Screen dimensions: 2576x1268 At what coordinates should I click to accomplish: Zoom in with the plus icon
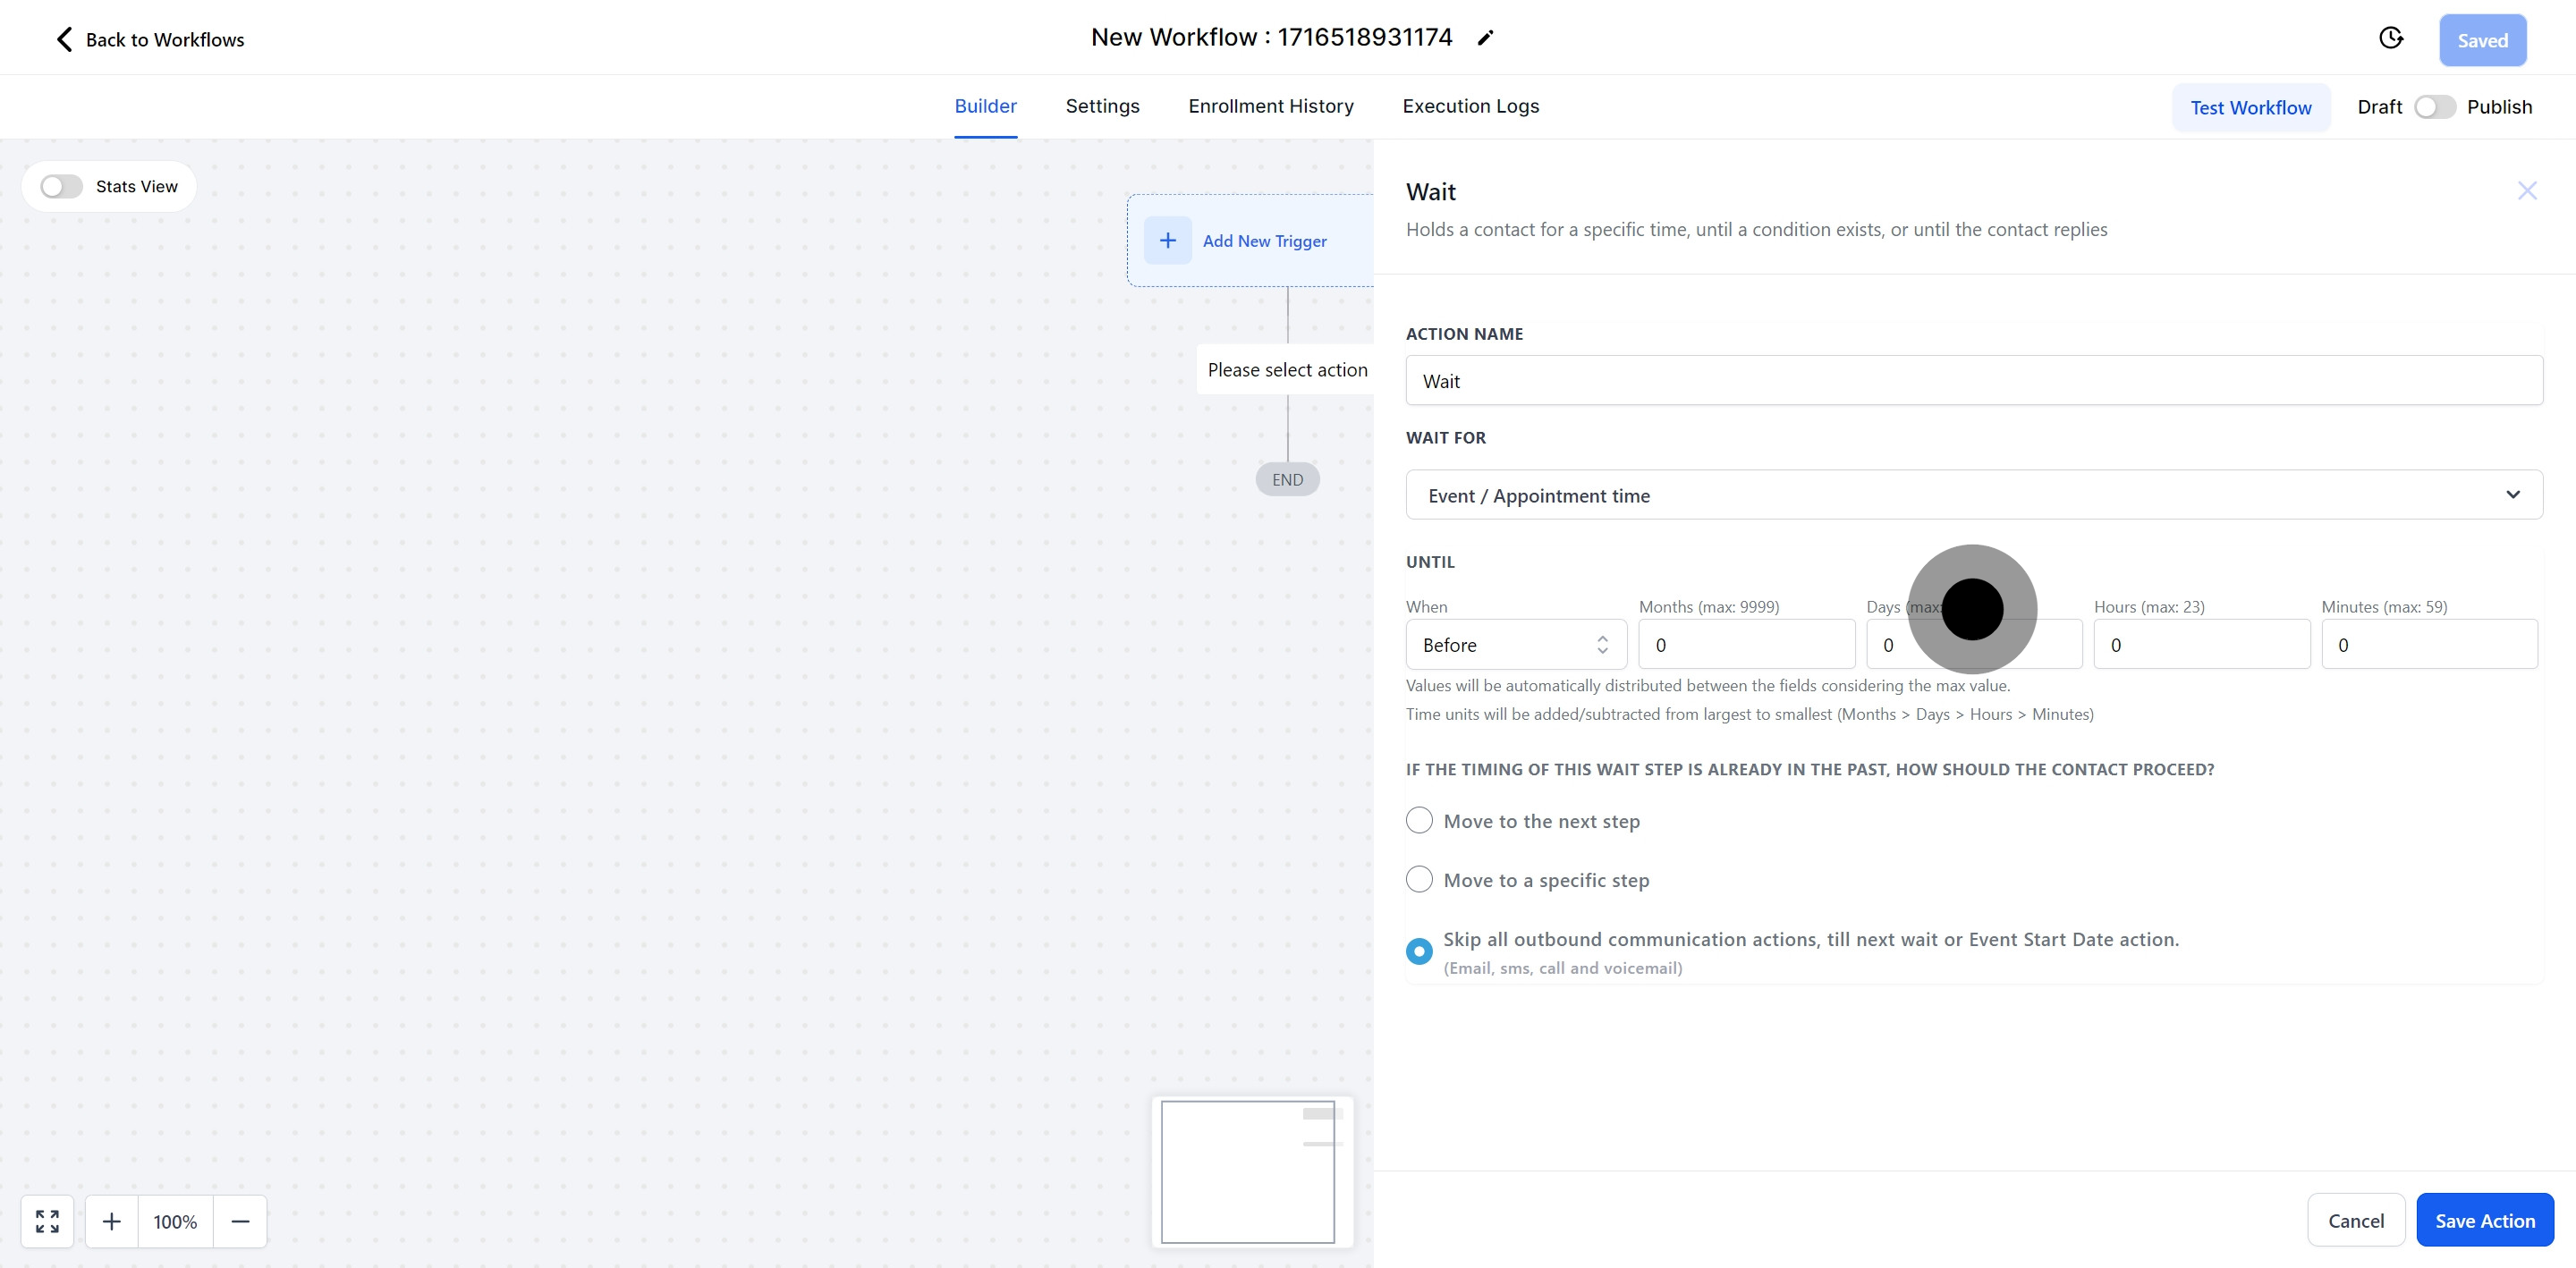[112, 1221]
